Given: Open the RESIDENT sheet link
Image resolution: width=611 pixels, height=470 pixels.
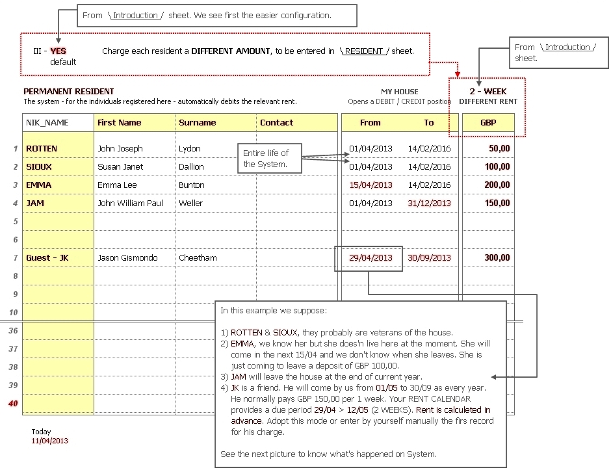Looking at the screenshot, I should pyautogui.click(x=364, y=51).
